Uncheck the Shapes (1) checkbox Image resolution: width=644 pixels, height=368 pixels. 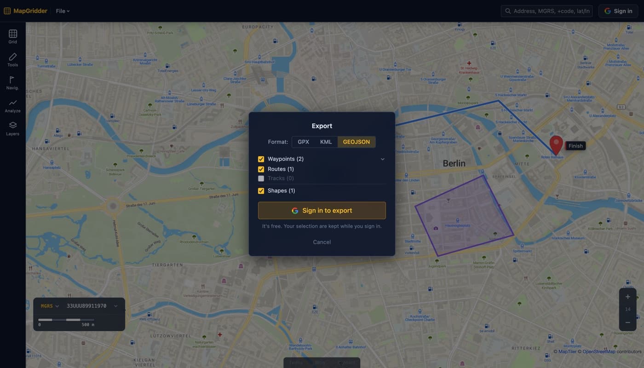click(261, 191)
